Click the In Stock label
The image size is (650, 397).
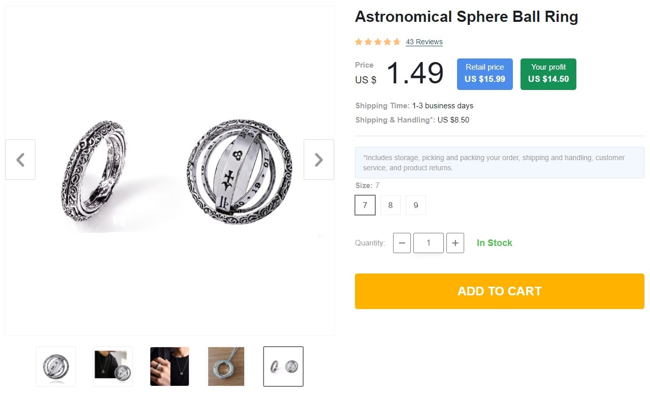point(494,243)
